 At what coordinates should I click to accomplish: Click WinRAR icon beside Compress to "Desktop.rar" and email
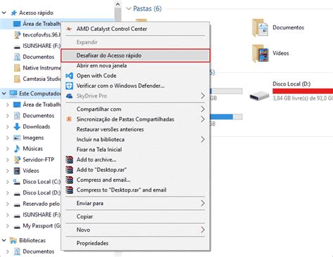[70, 190]
